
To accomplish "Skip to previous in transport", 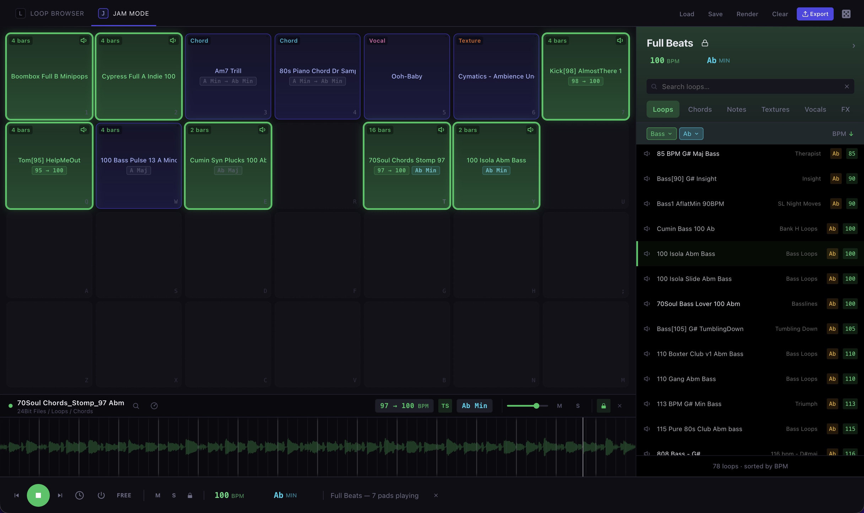I will pos(16,495).
